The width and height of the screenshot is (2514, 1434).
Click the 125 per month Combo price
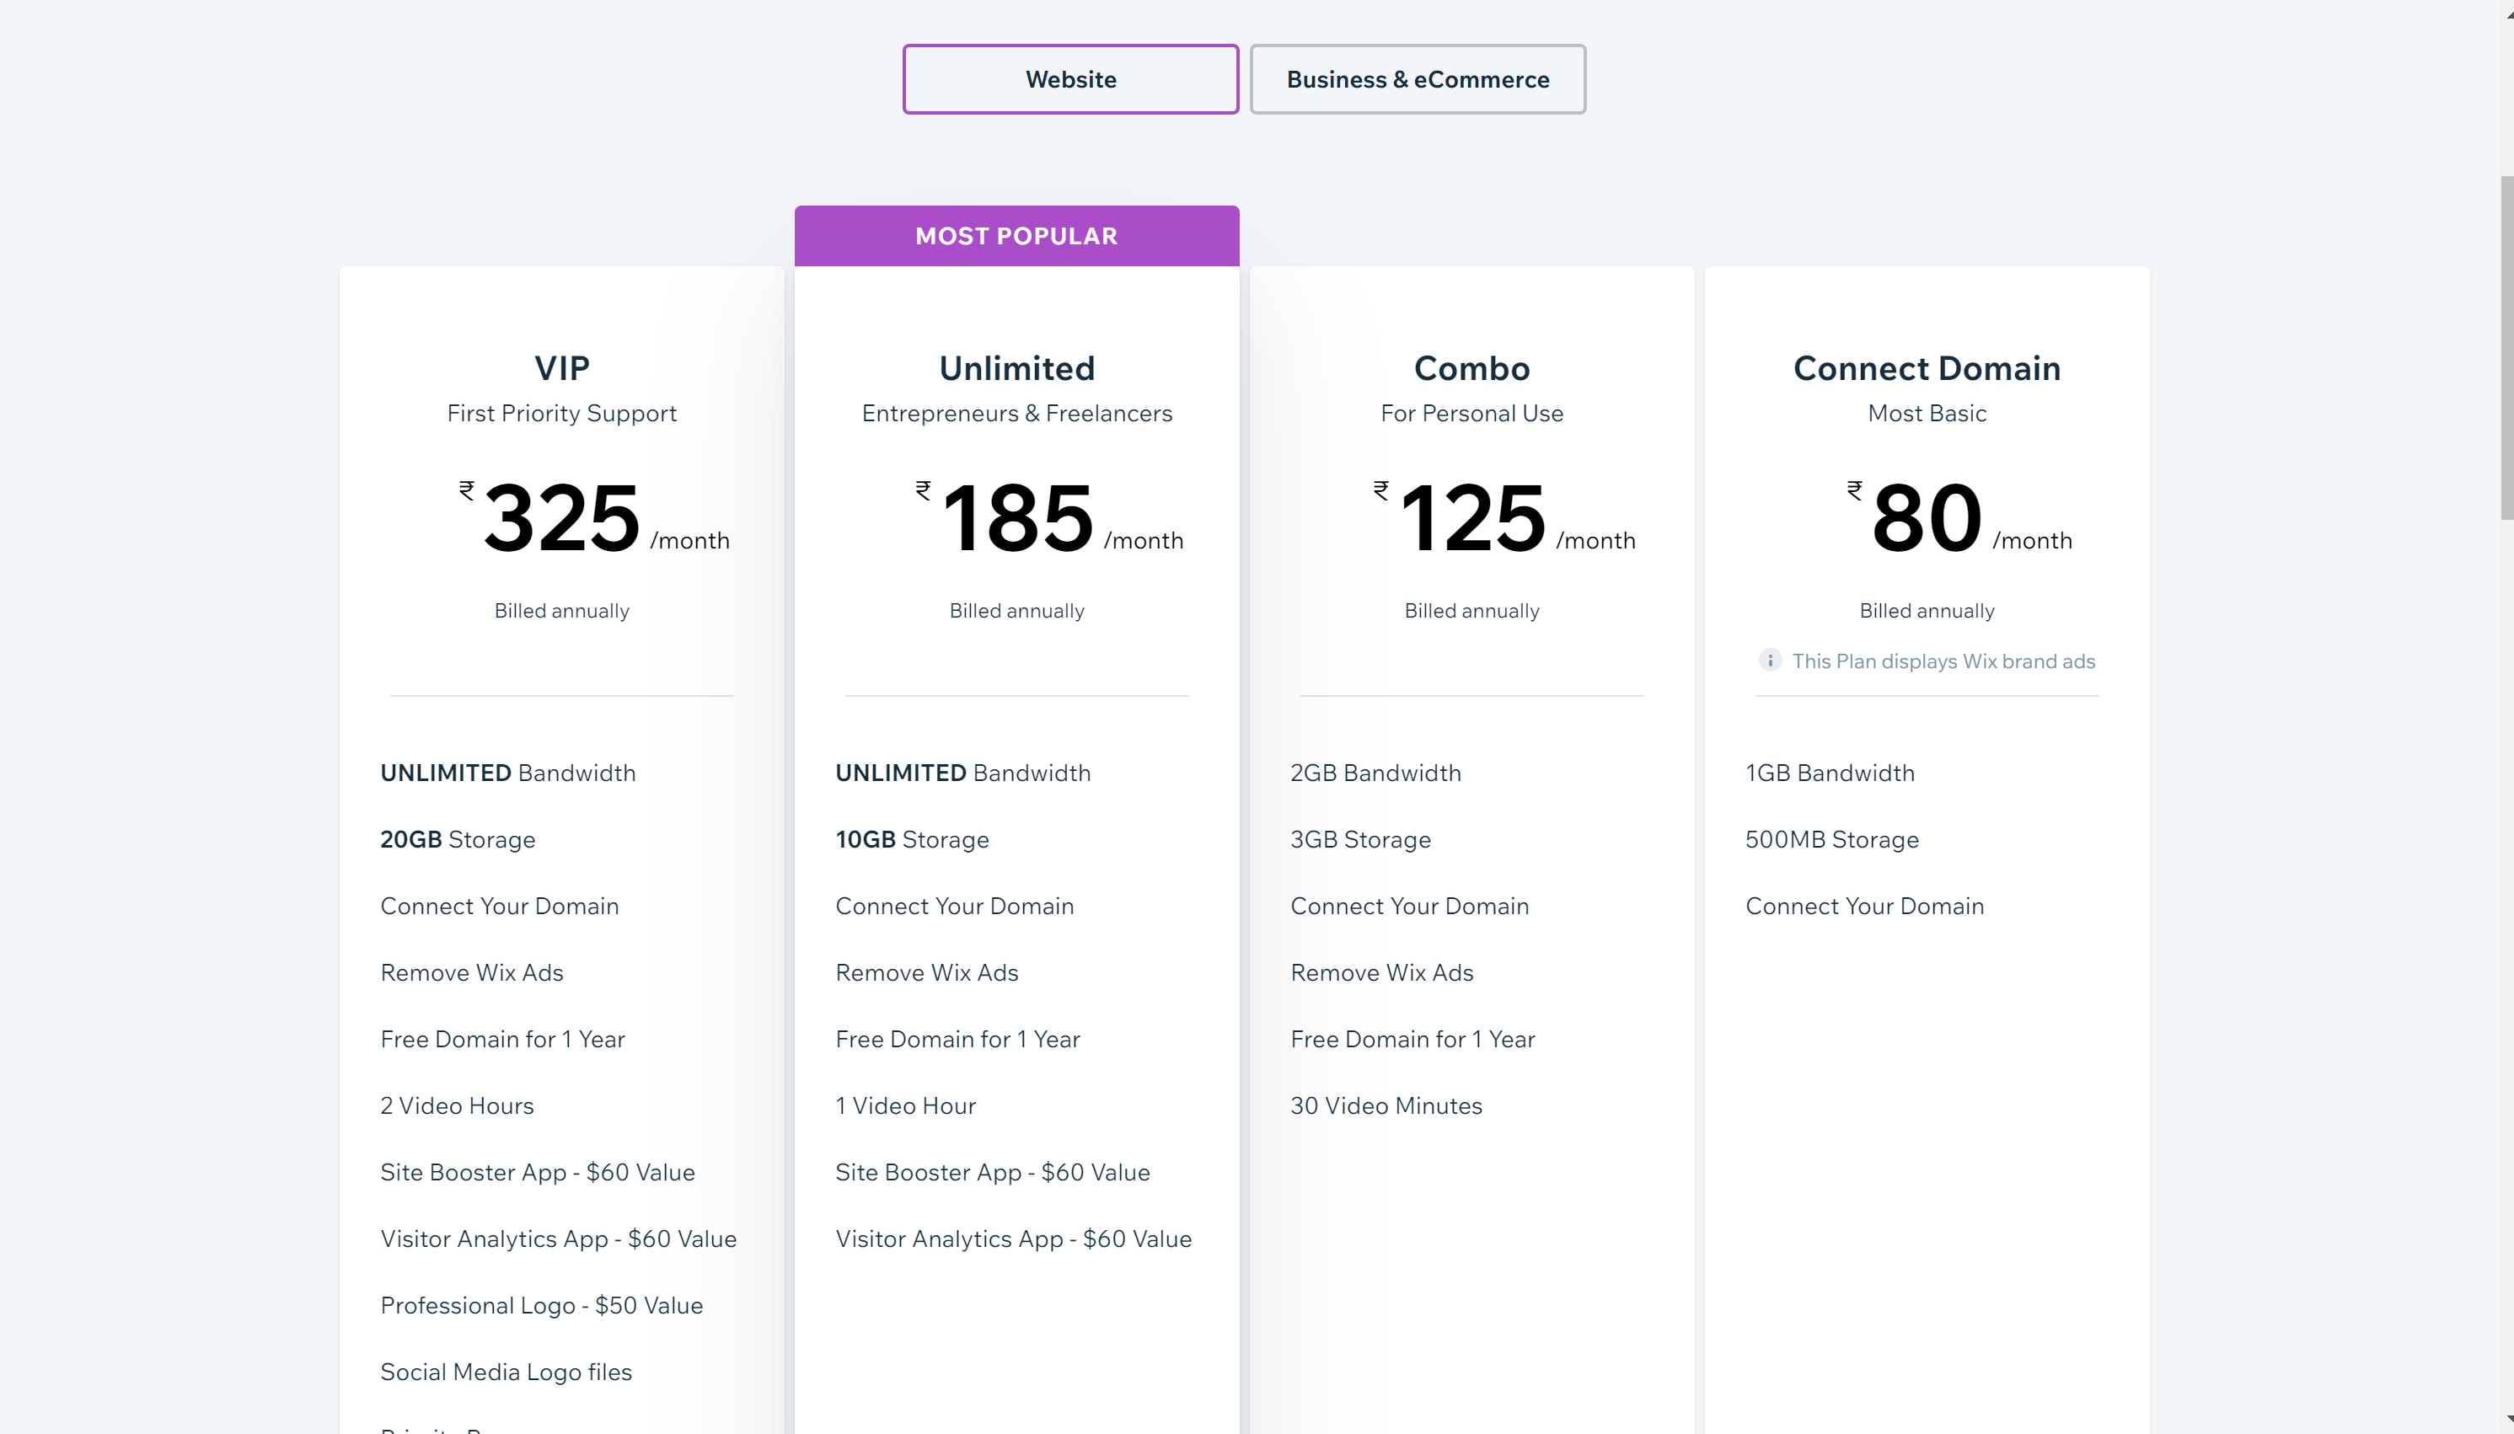(x=1472, y=518)
